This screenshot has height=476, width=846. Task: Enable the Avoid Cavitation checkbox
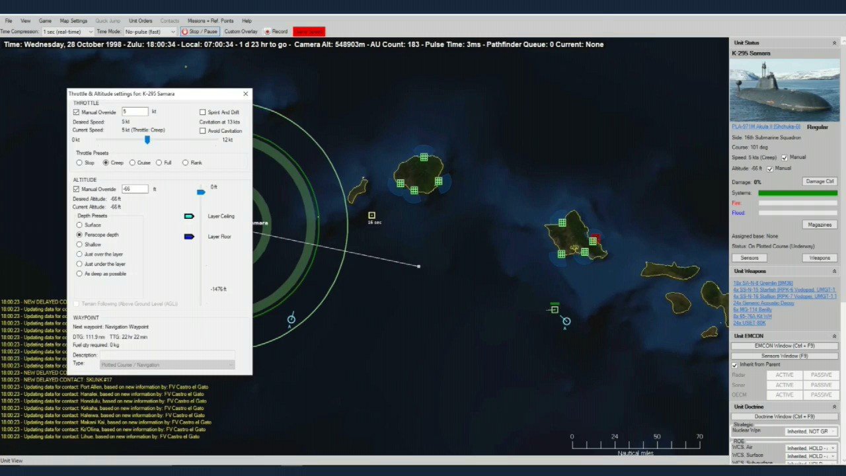[202, 131]
